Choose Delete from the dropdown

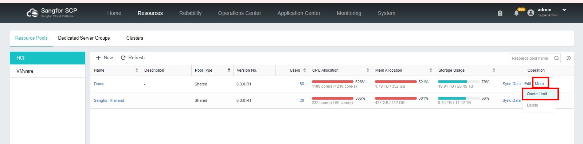click(532, 105)
